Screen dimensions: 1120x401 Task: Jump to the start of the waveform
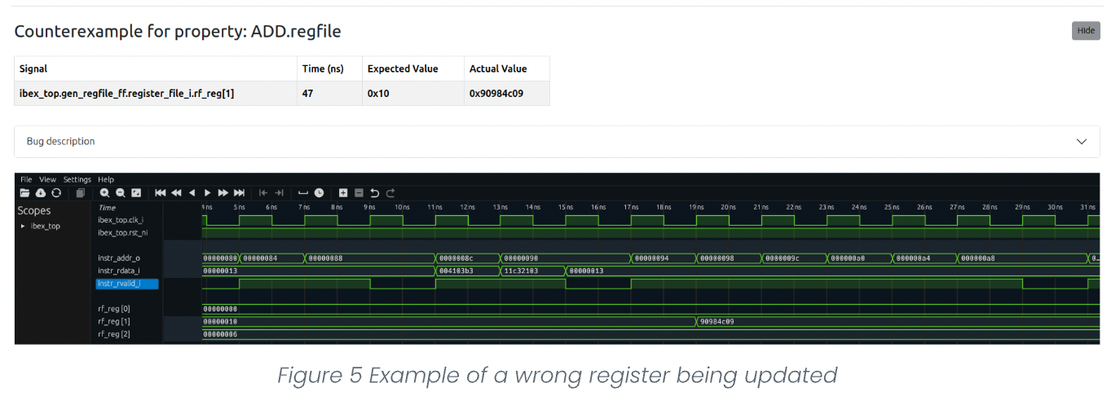161,193
